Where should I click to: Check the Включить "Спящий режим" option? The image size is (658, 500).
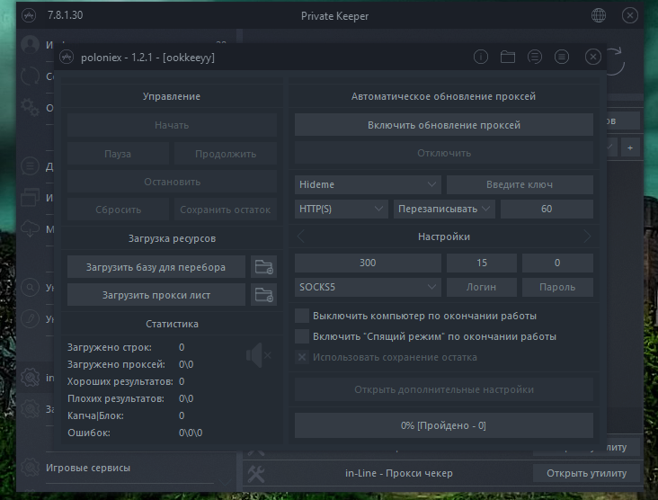[302, 336]
